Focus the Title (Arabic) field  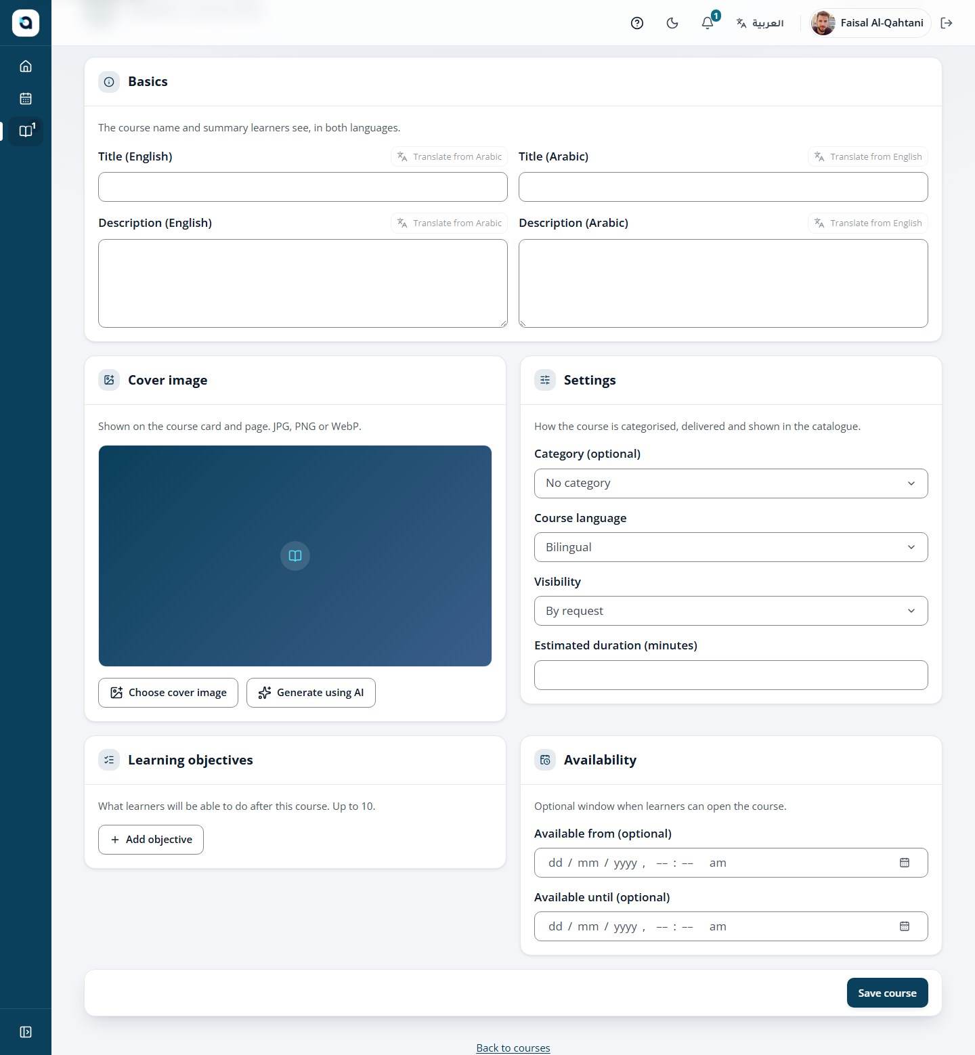[x=723, y=187]
